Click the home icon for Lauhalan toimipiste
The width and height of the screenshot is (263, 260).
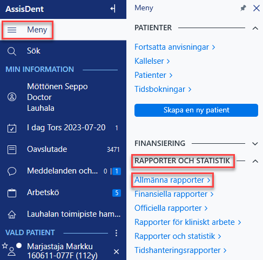12,215
